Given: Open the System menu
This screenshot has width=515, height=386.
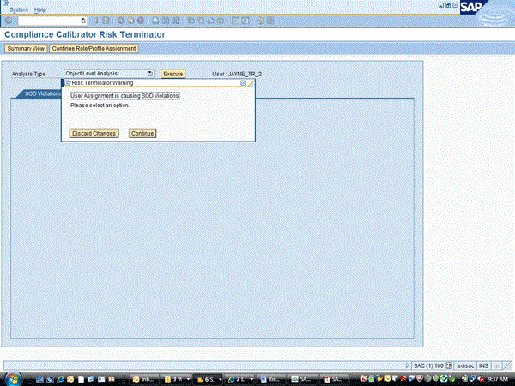Looking at the screenshot, I should 19,9.
